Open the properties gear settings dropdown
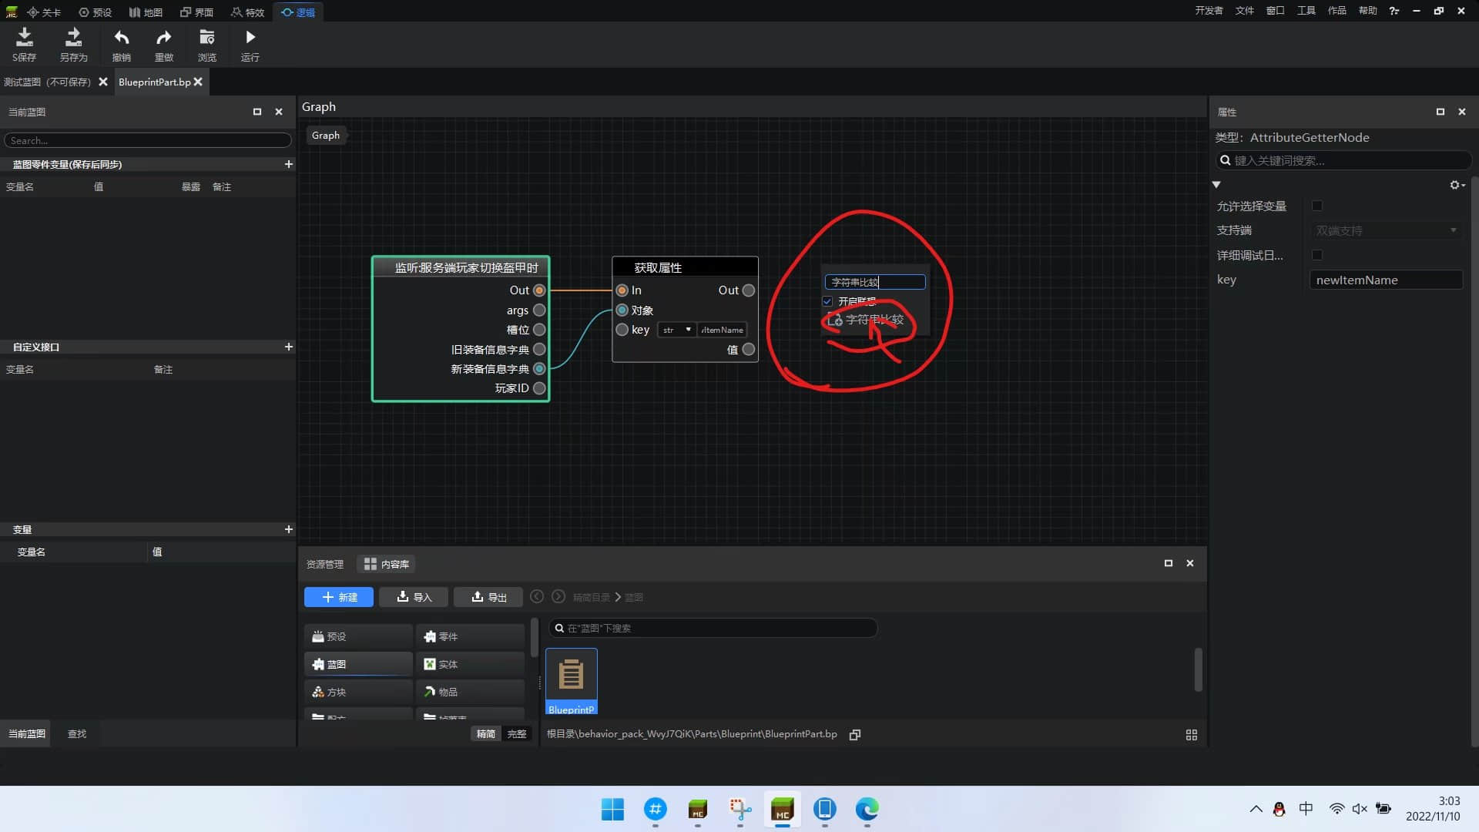The image size is (1479, 832). point(1457,185)
